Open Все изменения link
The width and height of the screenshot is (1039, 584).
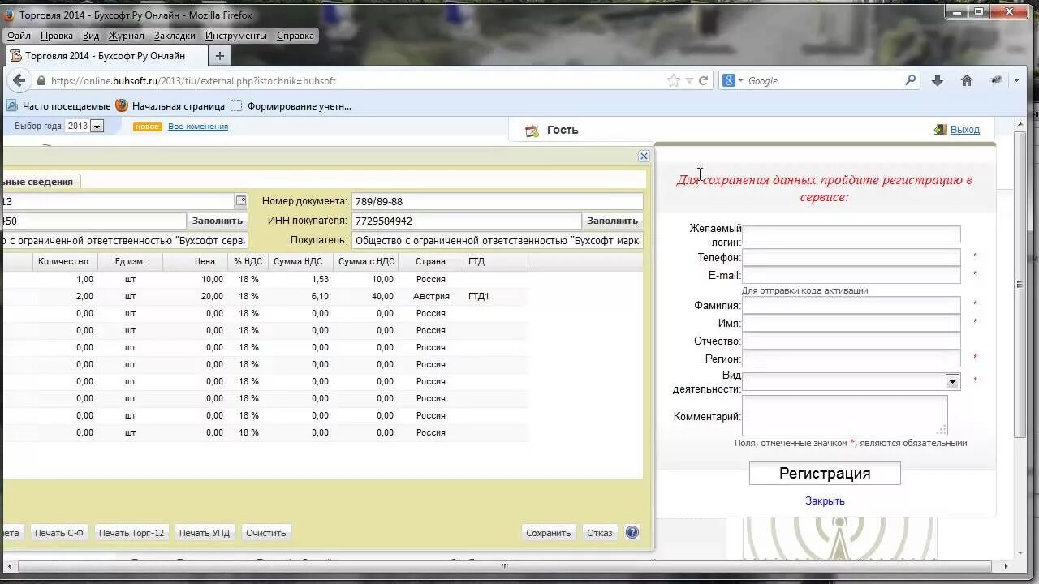(x=198, y=127)
